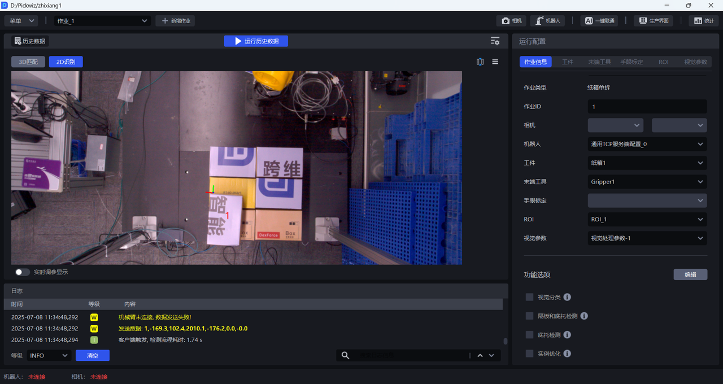The width and height of the screenshot is (723, 384).
Task: Expand the log level INFO dropdown
Action: point(49,355)
